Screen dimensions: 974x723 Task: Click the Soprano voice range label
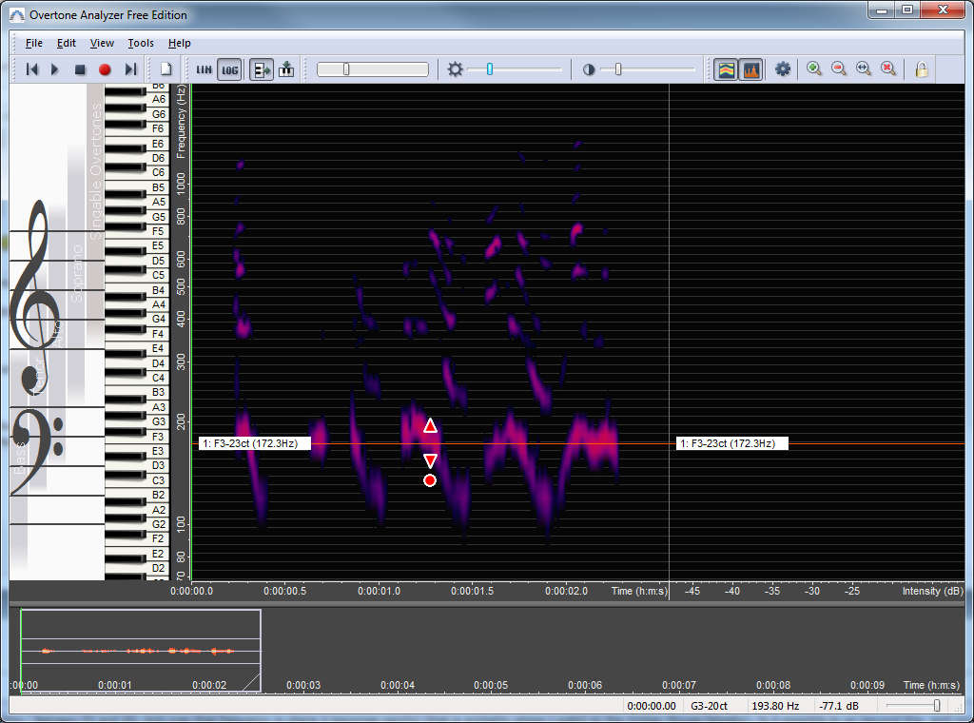(76, 274)
